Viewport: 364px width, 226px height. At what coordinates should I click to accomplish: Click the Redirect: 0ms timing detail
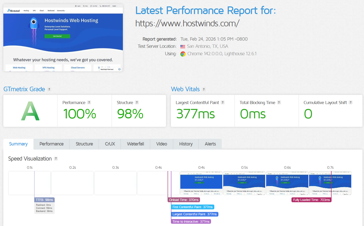click(43, 205)
